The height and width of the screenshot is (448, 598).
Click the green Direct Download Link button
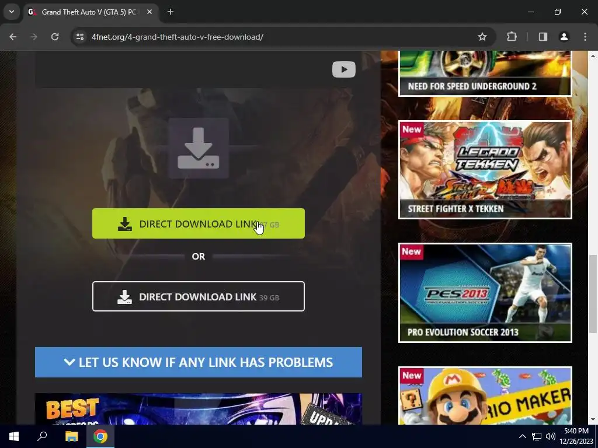[x=199, y=223]
